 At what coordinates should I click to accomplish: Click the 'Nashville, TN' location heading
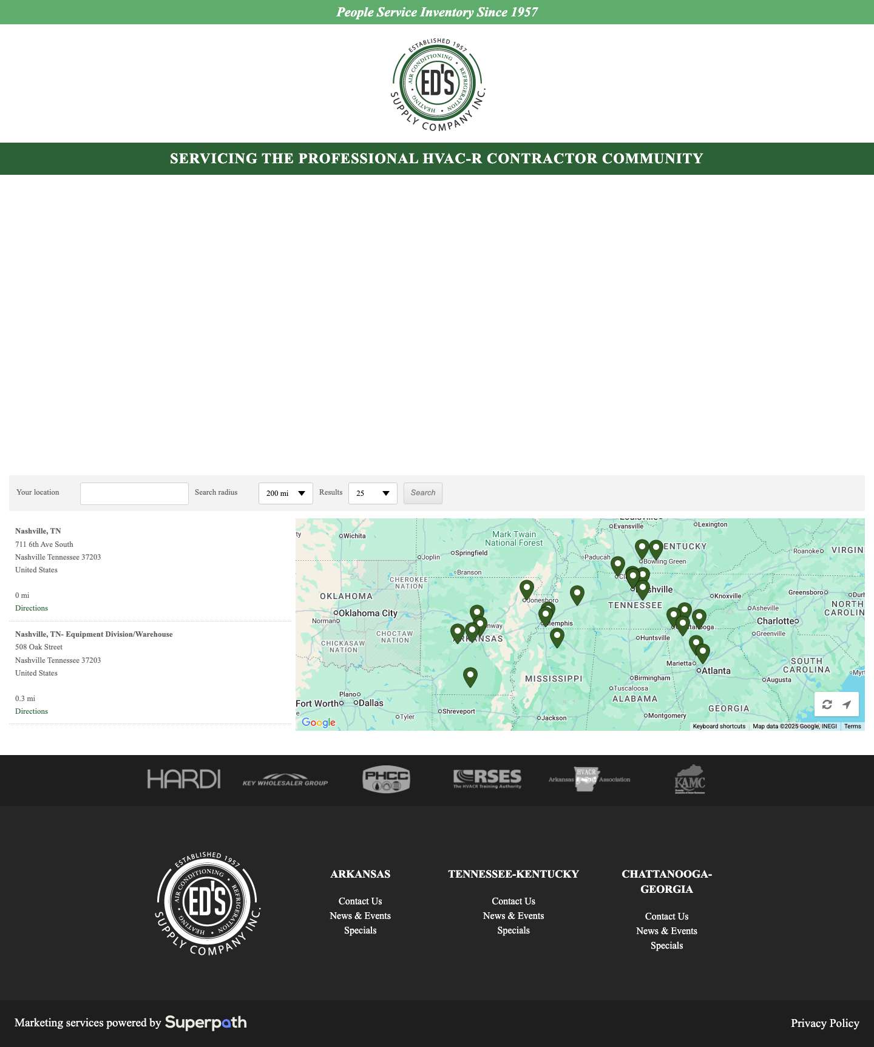(38, 531)
